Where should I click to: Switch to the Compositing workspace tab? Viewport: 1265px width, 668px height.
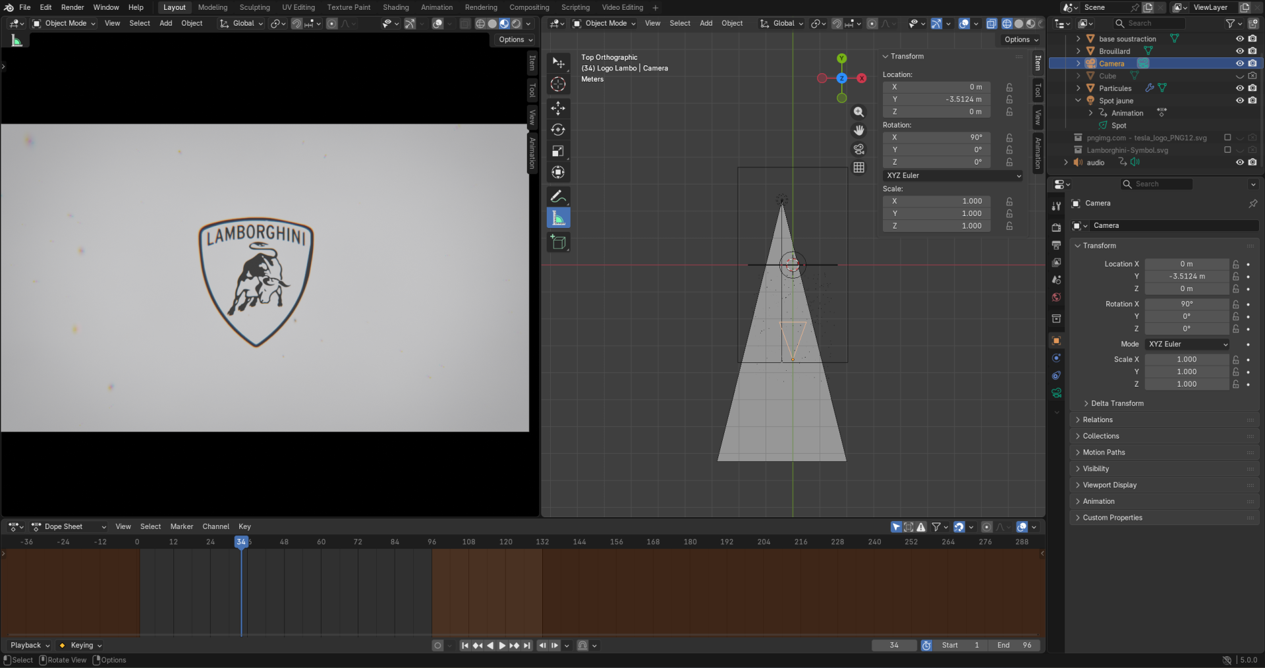pyautogui.click(x=529, y=7)
